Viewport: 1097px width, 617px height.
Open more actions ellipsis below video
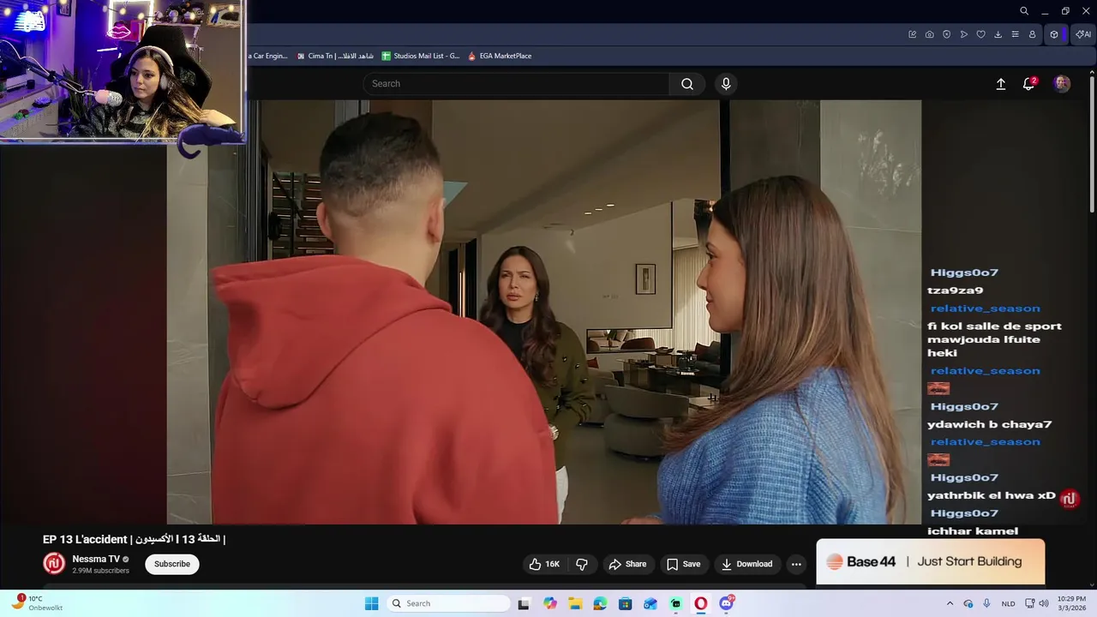(x=796, y=564)
